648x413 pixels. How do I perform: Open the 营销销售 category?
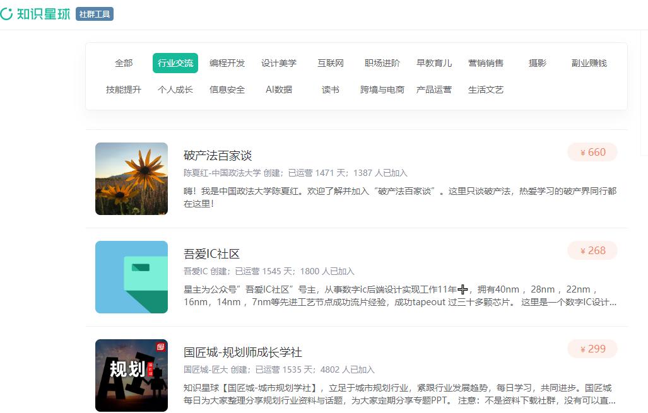pos(487,63)
